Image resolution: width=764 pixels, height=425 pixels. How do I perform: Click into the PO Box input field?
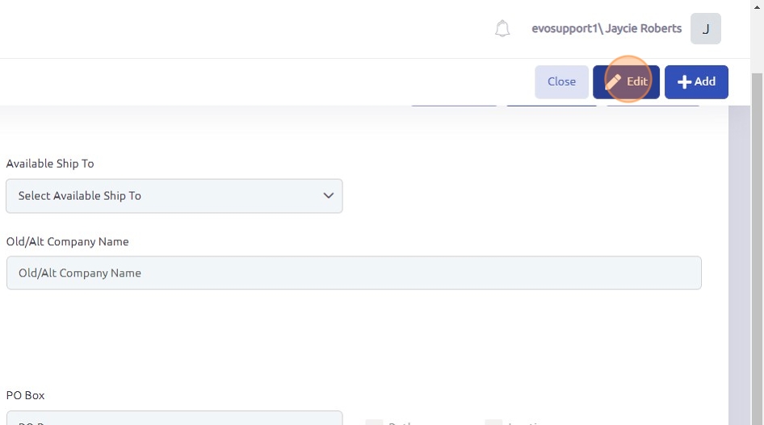click(x=174, y=419)
